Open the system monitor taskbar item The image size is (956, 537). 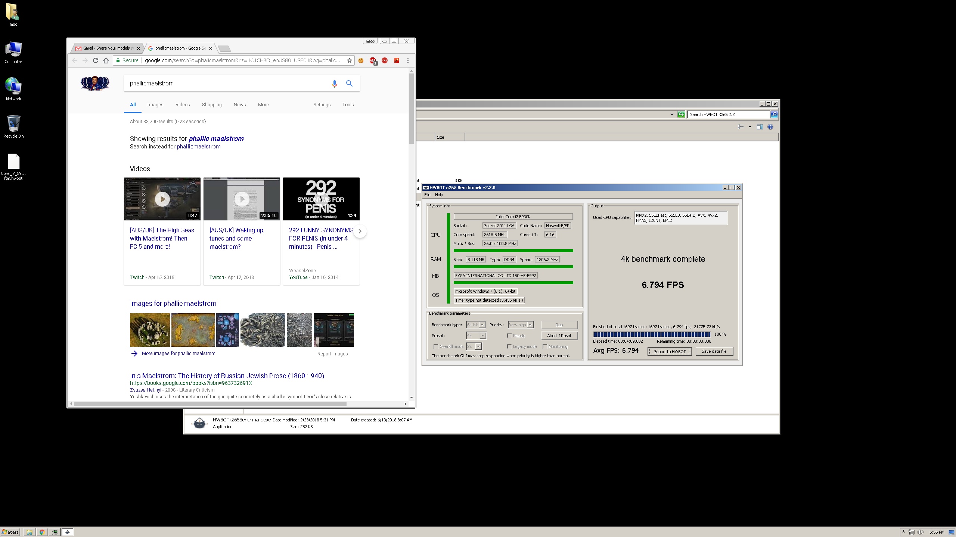click(55, 532)
